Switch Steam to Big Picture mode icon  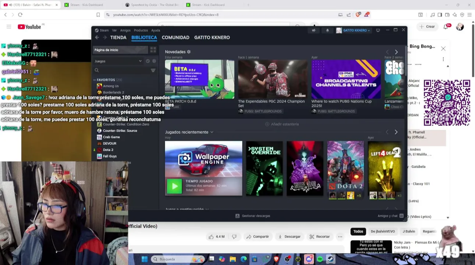(x=378, y=30)
